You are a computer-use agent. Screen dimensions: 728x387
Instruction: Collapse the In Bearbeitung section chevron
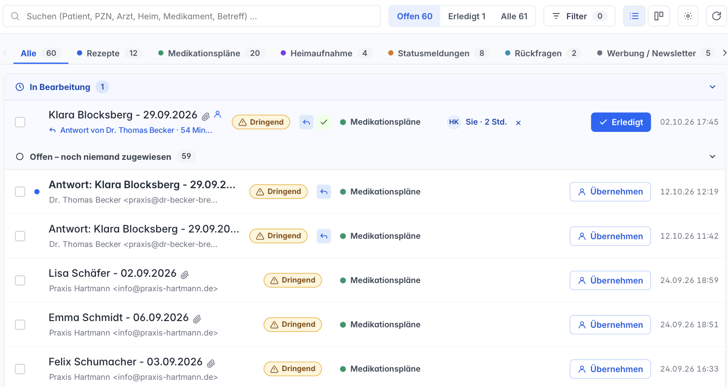point(713,87)
